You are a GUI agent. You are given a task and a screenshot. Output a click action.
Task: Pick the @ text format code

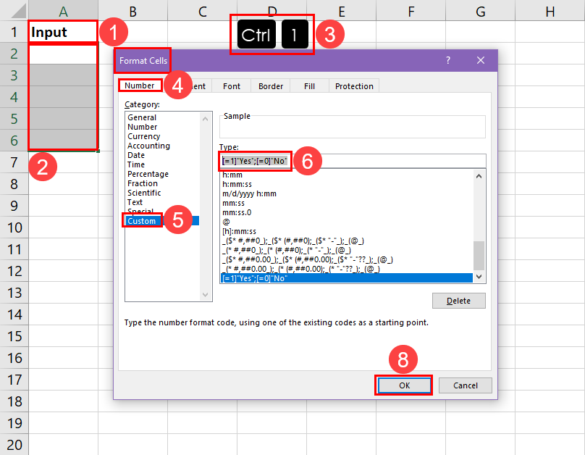click(x=226, y=222)
